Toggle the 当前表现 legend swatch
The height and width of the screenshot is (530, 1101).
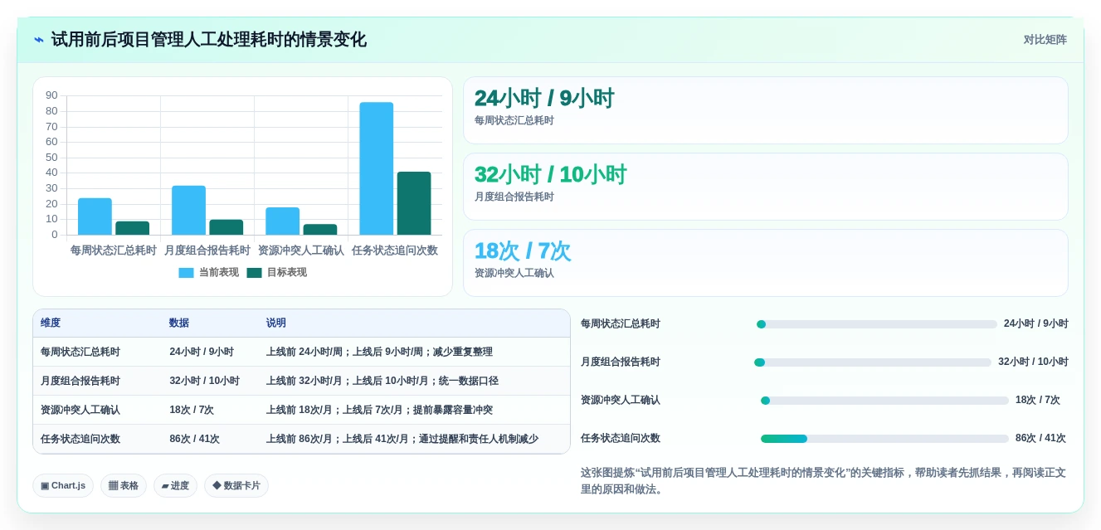[x=186, y=272]
